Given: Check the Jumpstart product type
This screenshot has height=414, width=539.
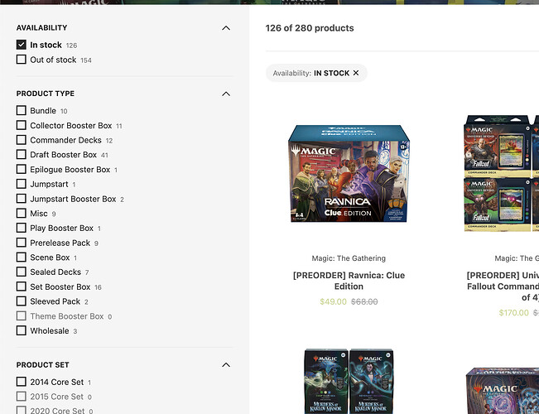Looking at the screenshot, I should pyautogui.click(x=22, y=184).
